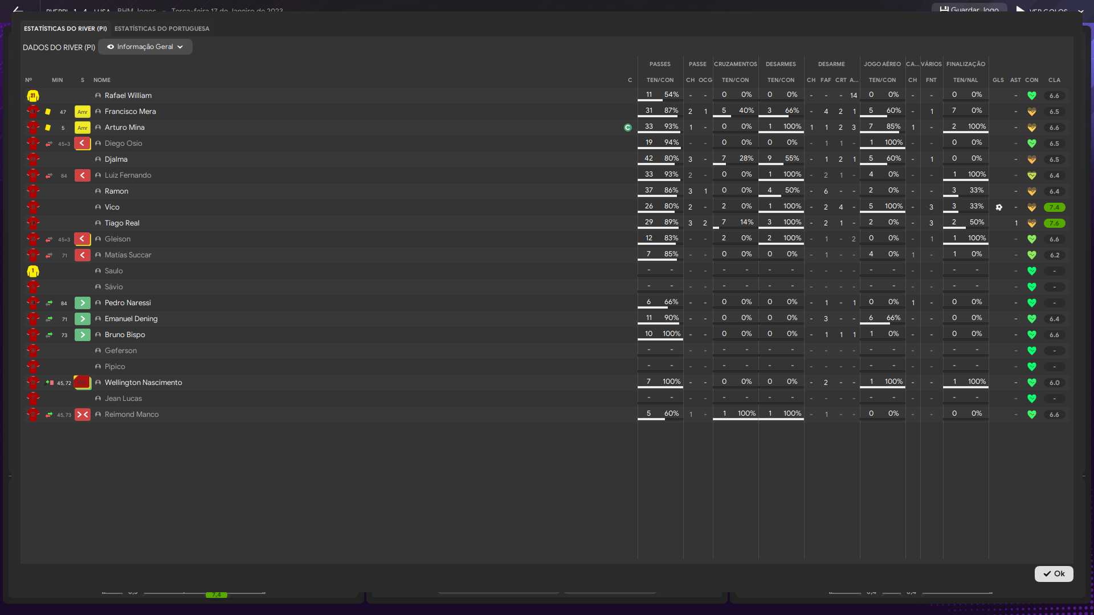Screen dimensions: 1094x615
Task: Confirm with the Ok button
Action: (x=1054, y=573)
